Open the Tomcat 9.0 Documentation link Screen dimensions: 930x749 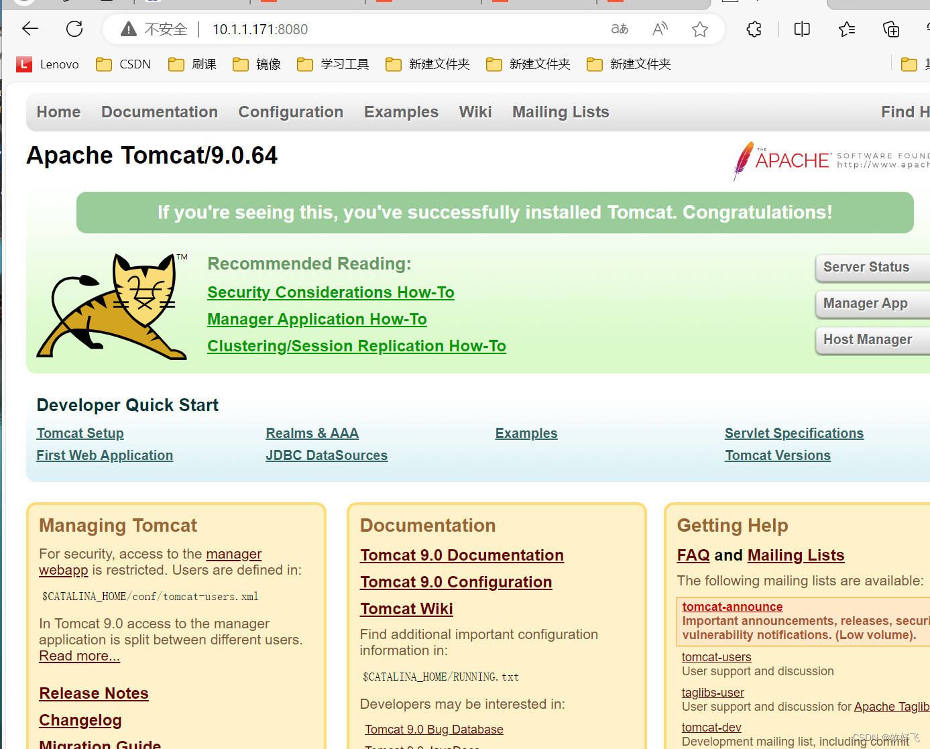[x=462, y=555]
